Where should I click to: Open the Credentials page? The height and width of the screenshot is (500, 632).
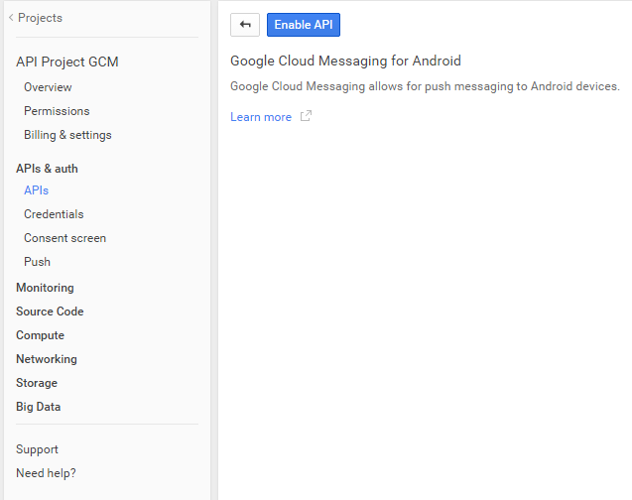click(54, 214)
